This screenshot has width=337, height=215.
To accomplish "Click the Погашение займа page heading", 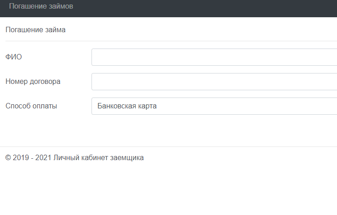I will (35, 30).
